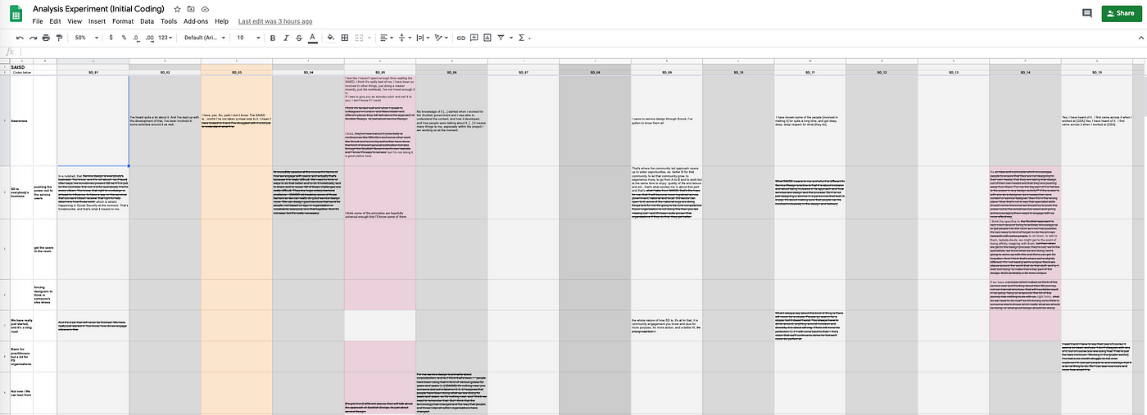Open the text wrapping dropdown
The width and height of the screenshot is (1147, 415).
coord(423,38)
